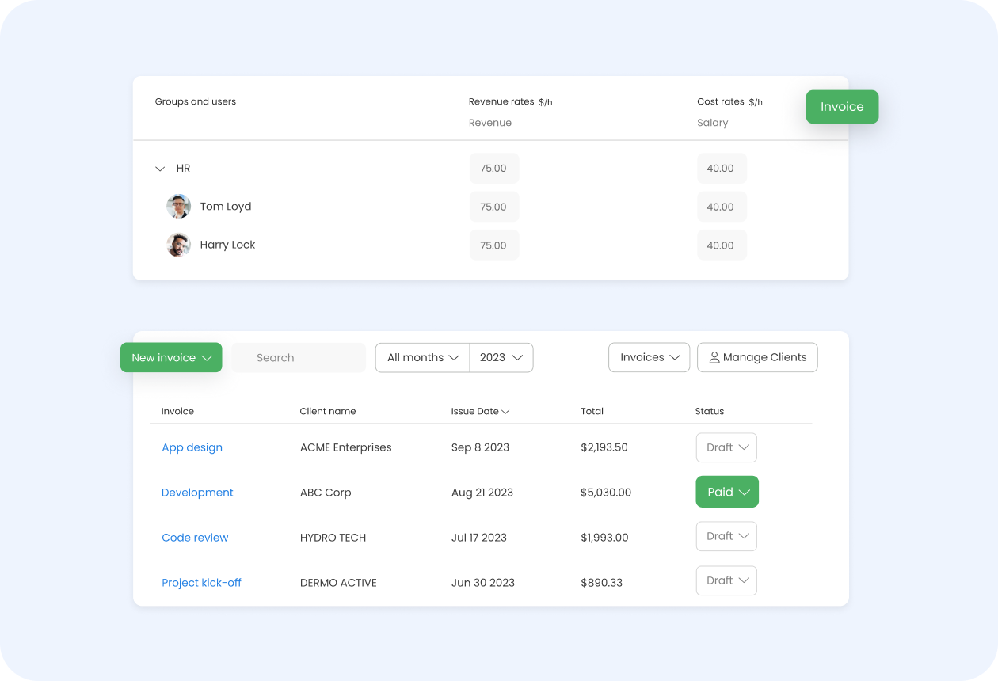Edit the HR group salary rate field
998x681 pixels.
(x=721, y=169)
